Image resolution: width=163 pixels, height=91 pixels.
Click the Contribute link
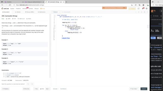click(x=63, y=89)
